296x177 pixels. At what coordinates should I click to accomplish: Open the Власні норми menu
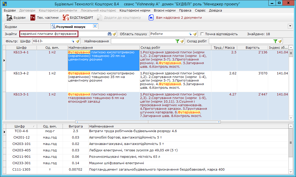[x=165, y=10]
